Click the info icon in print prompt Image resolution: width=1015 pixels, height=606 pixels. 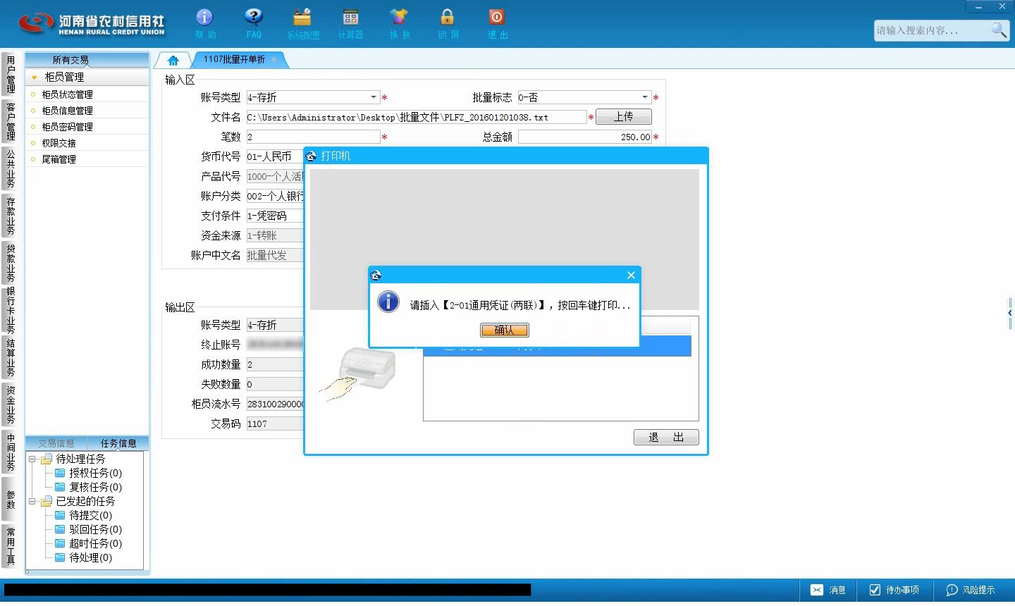[x=388, y=302]
